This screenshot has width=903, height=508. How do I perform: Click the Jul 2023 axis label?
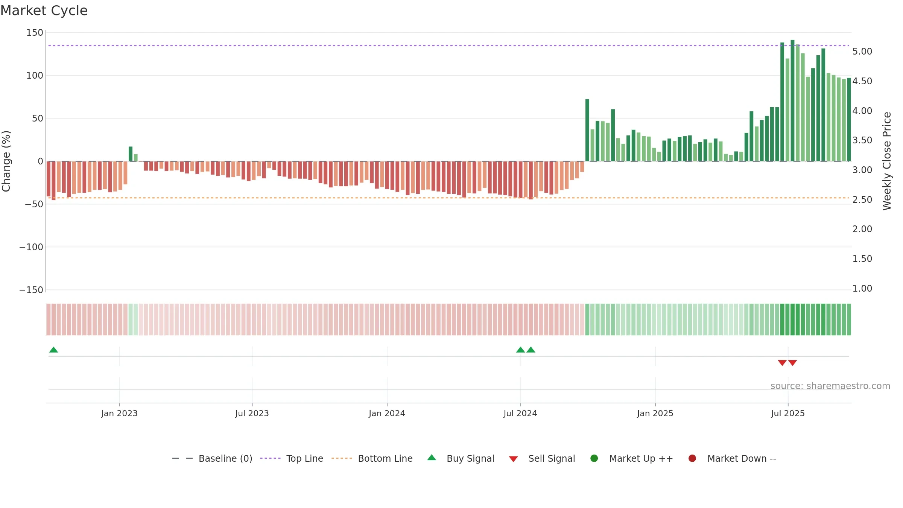click(x=252, y=414)
